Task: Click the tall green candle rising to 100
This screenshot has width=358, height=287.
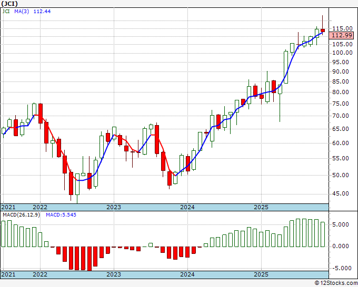Action: coord(286,67)
